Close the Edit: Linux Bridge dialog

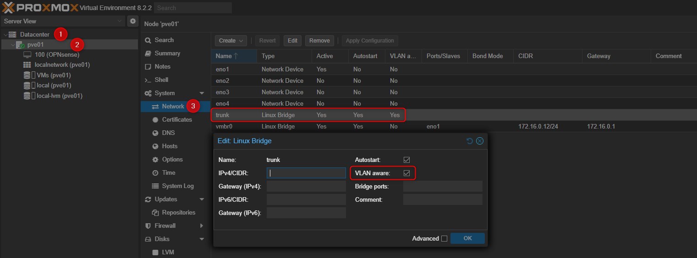pos(480,141)
